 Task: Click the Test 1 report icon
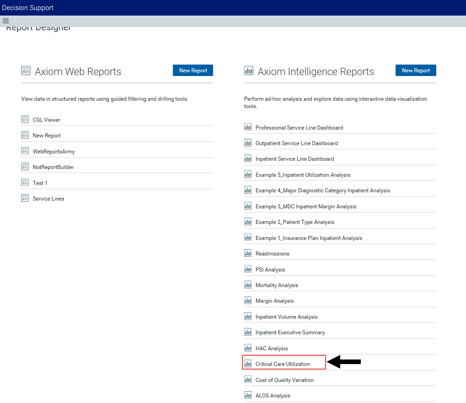[x=25, y=182]
